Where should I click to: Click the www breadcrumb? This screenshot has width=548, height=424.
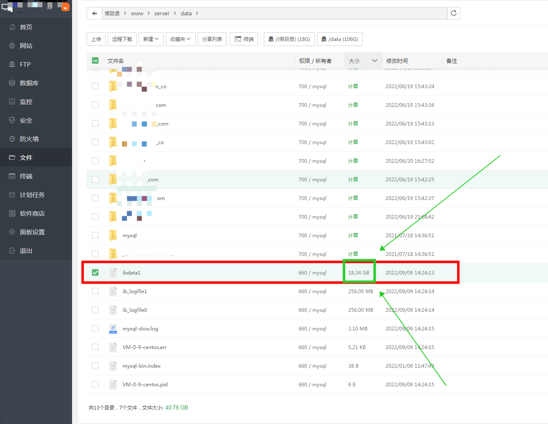[137, 13]
